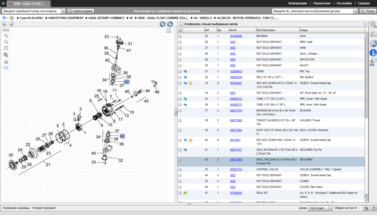Image resolution: width=377 pixels, height=215 pixels.
Task: Click splitter collapse handle between panels
Action: (176, 112)
